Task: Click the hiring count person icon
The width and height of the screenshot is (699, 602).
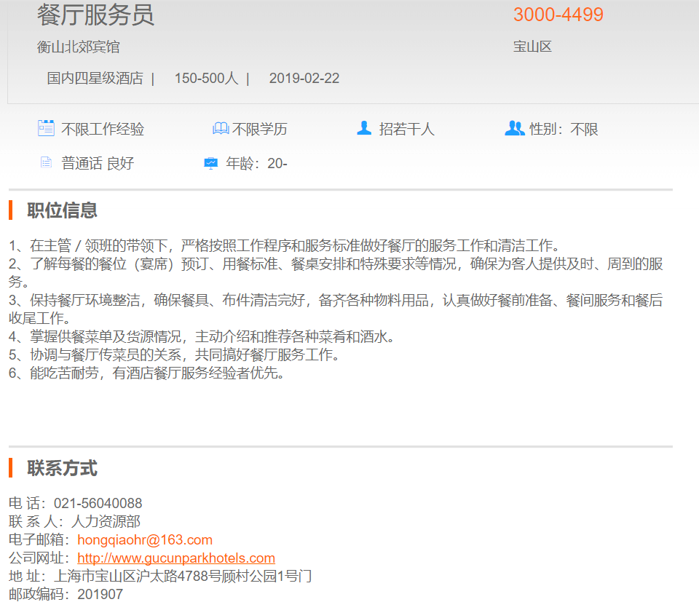Action: (364, 128)
